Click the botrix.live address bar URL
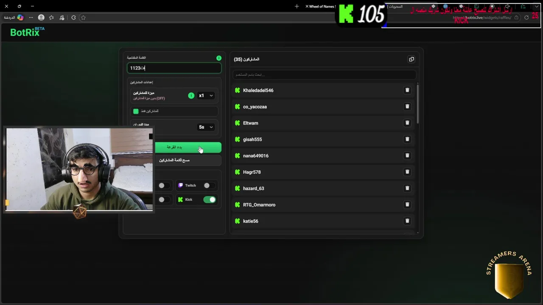 (482, 17)
